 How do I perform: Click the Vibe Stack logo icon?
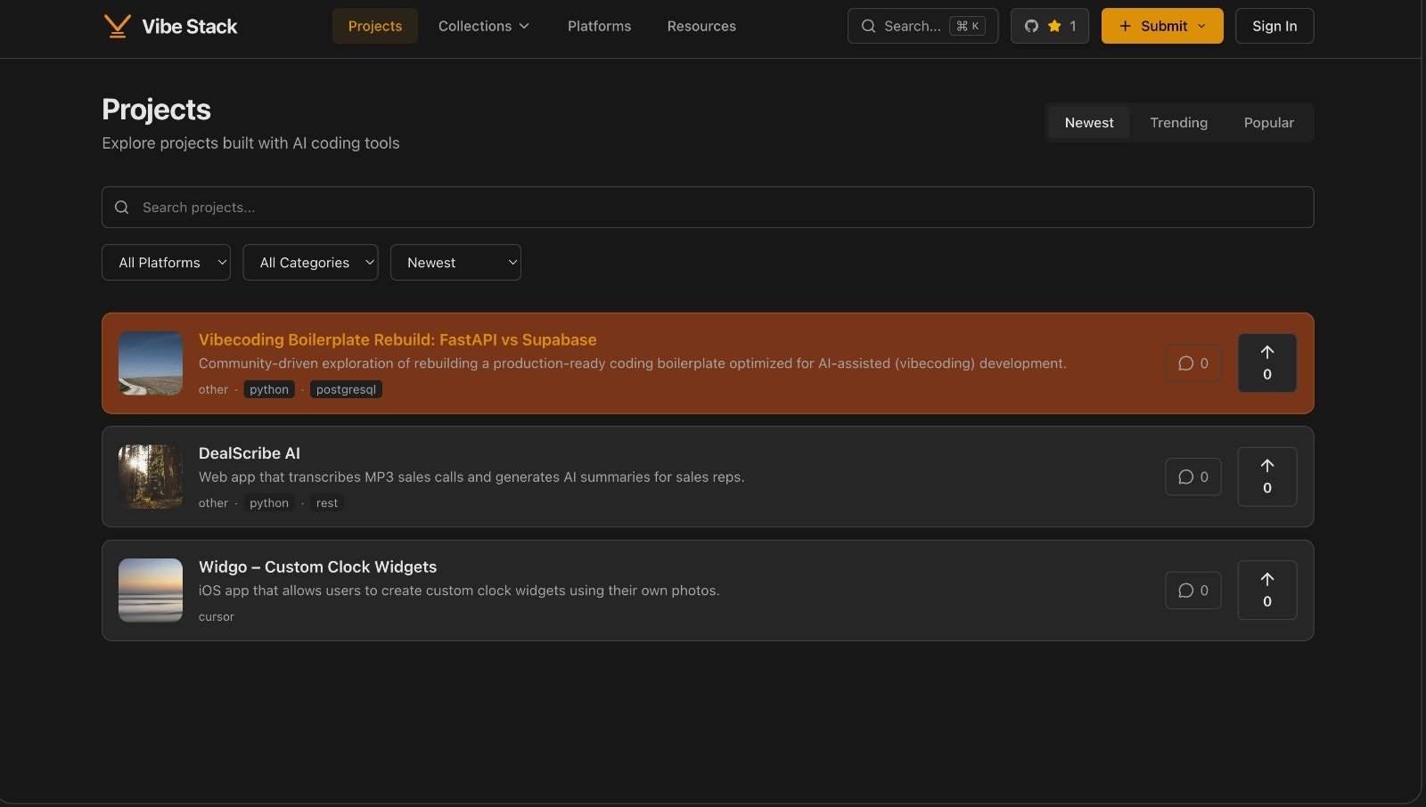117,26
